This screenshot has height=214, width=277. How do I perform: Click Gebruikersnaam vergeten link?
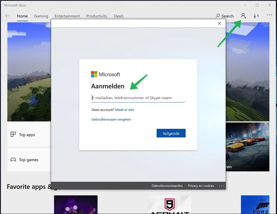click(111, 119)
